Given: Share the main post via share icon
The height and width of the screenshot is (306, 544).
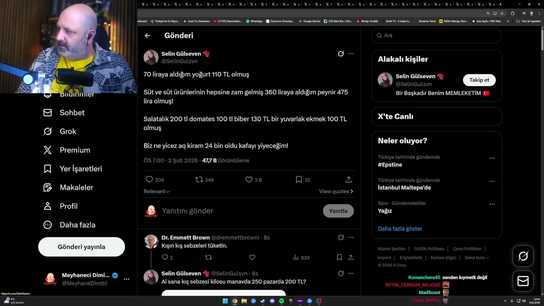Looking at the screenshot, I should [349, 180].
